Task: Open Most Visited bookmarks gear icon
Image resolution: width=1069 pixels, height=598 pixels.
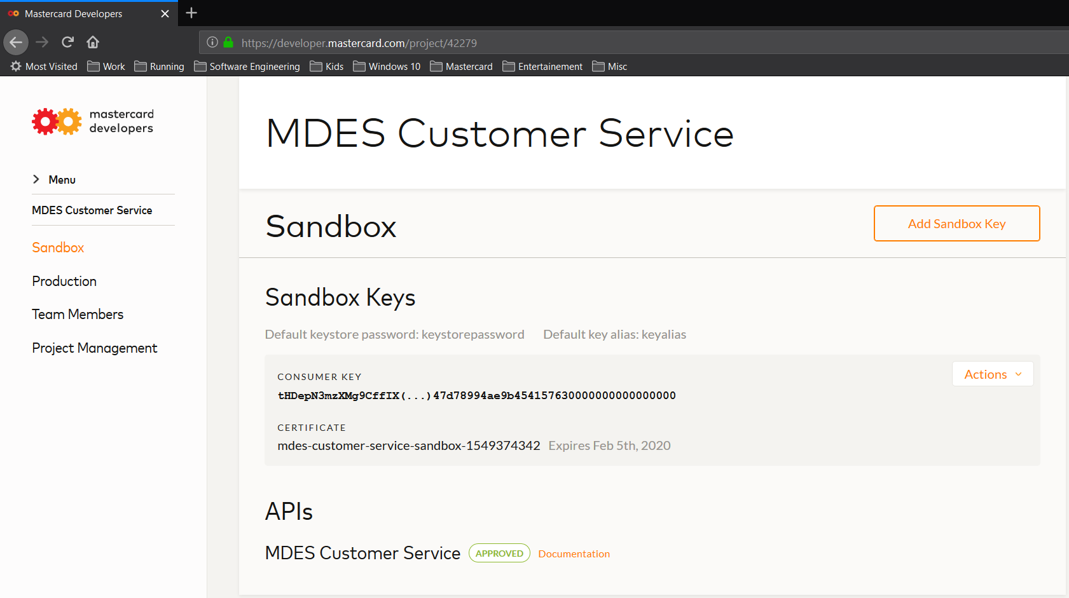Action: (x=16, y=66)
